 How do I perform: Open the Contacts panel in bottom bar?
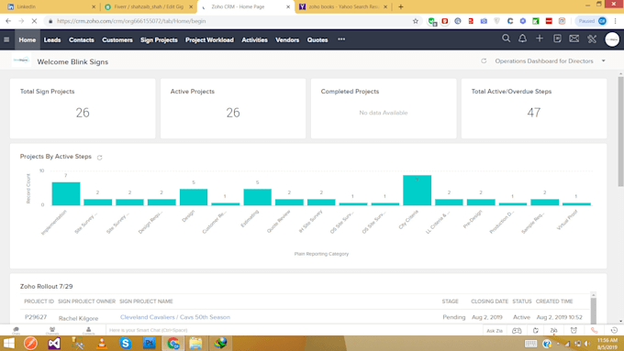(x=88, y=330)
